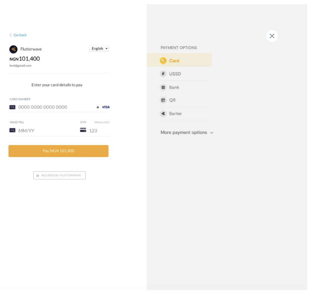The width and height of the screenshot is (311, 296).
Task: Select the Card payment option
Action: point(179,60)
